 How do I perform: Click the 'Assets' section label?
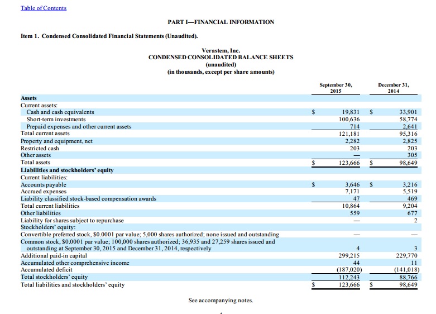point(28,98)
